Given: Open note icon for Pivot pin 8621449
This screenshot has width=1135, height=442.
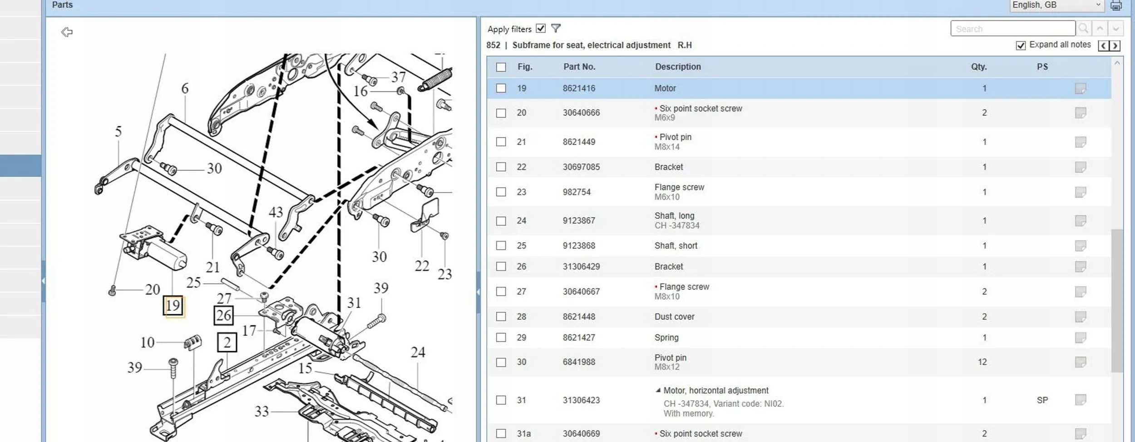Looking at the screenshot, I should [x=1080, y=142].
